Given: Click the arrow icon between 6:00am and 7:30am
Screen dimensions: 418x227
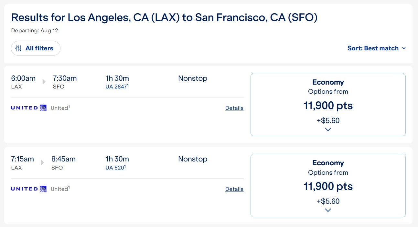Looking at the screenshot, I should pos(44,81).
